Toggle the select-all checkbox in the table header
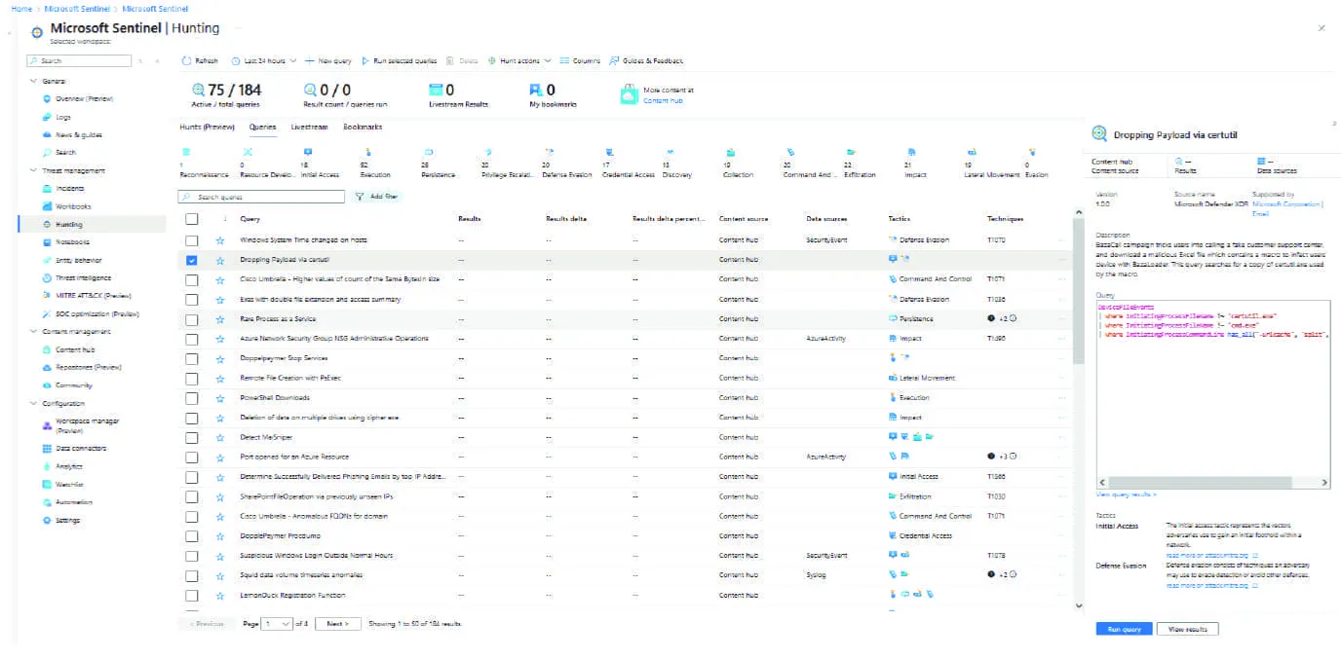The image size is (1342, 659). [192, 219]
